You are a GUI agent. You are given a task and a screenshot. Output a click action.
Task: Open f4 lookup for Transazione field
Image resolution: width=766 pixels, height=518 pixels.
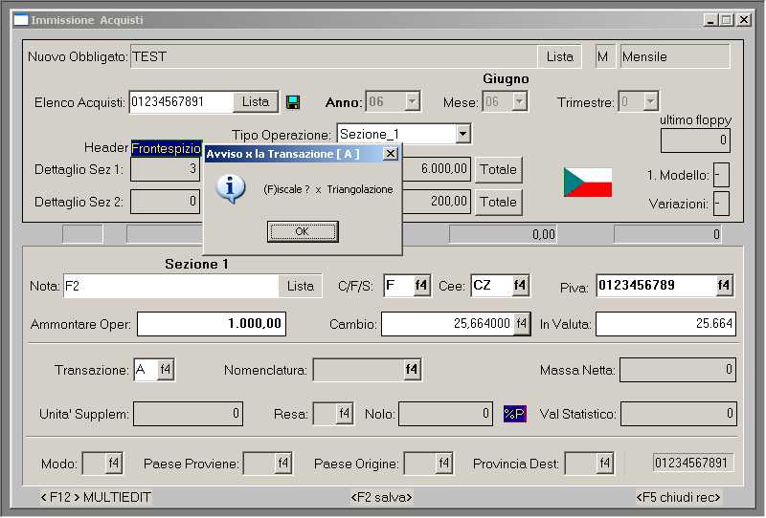[166, 370]
